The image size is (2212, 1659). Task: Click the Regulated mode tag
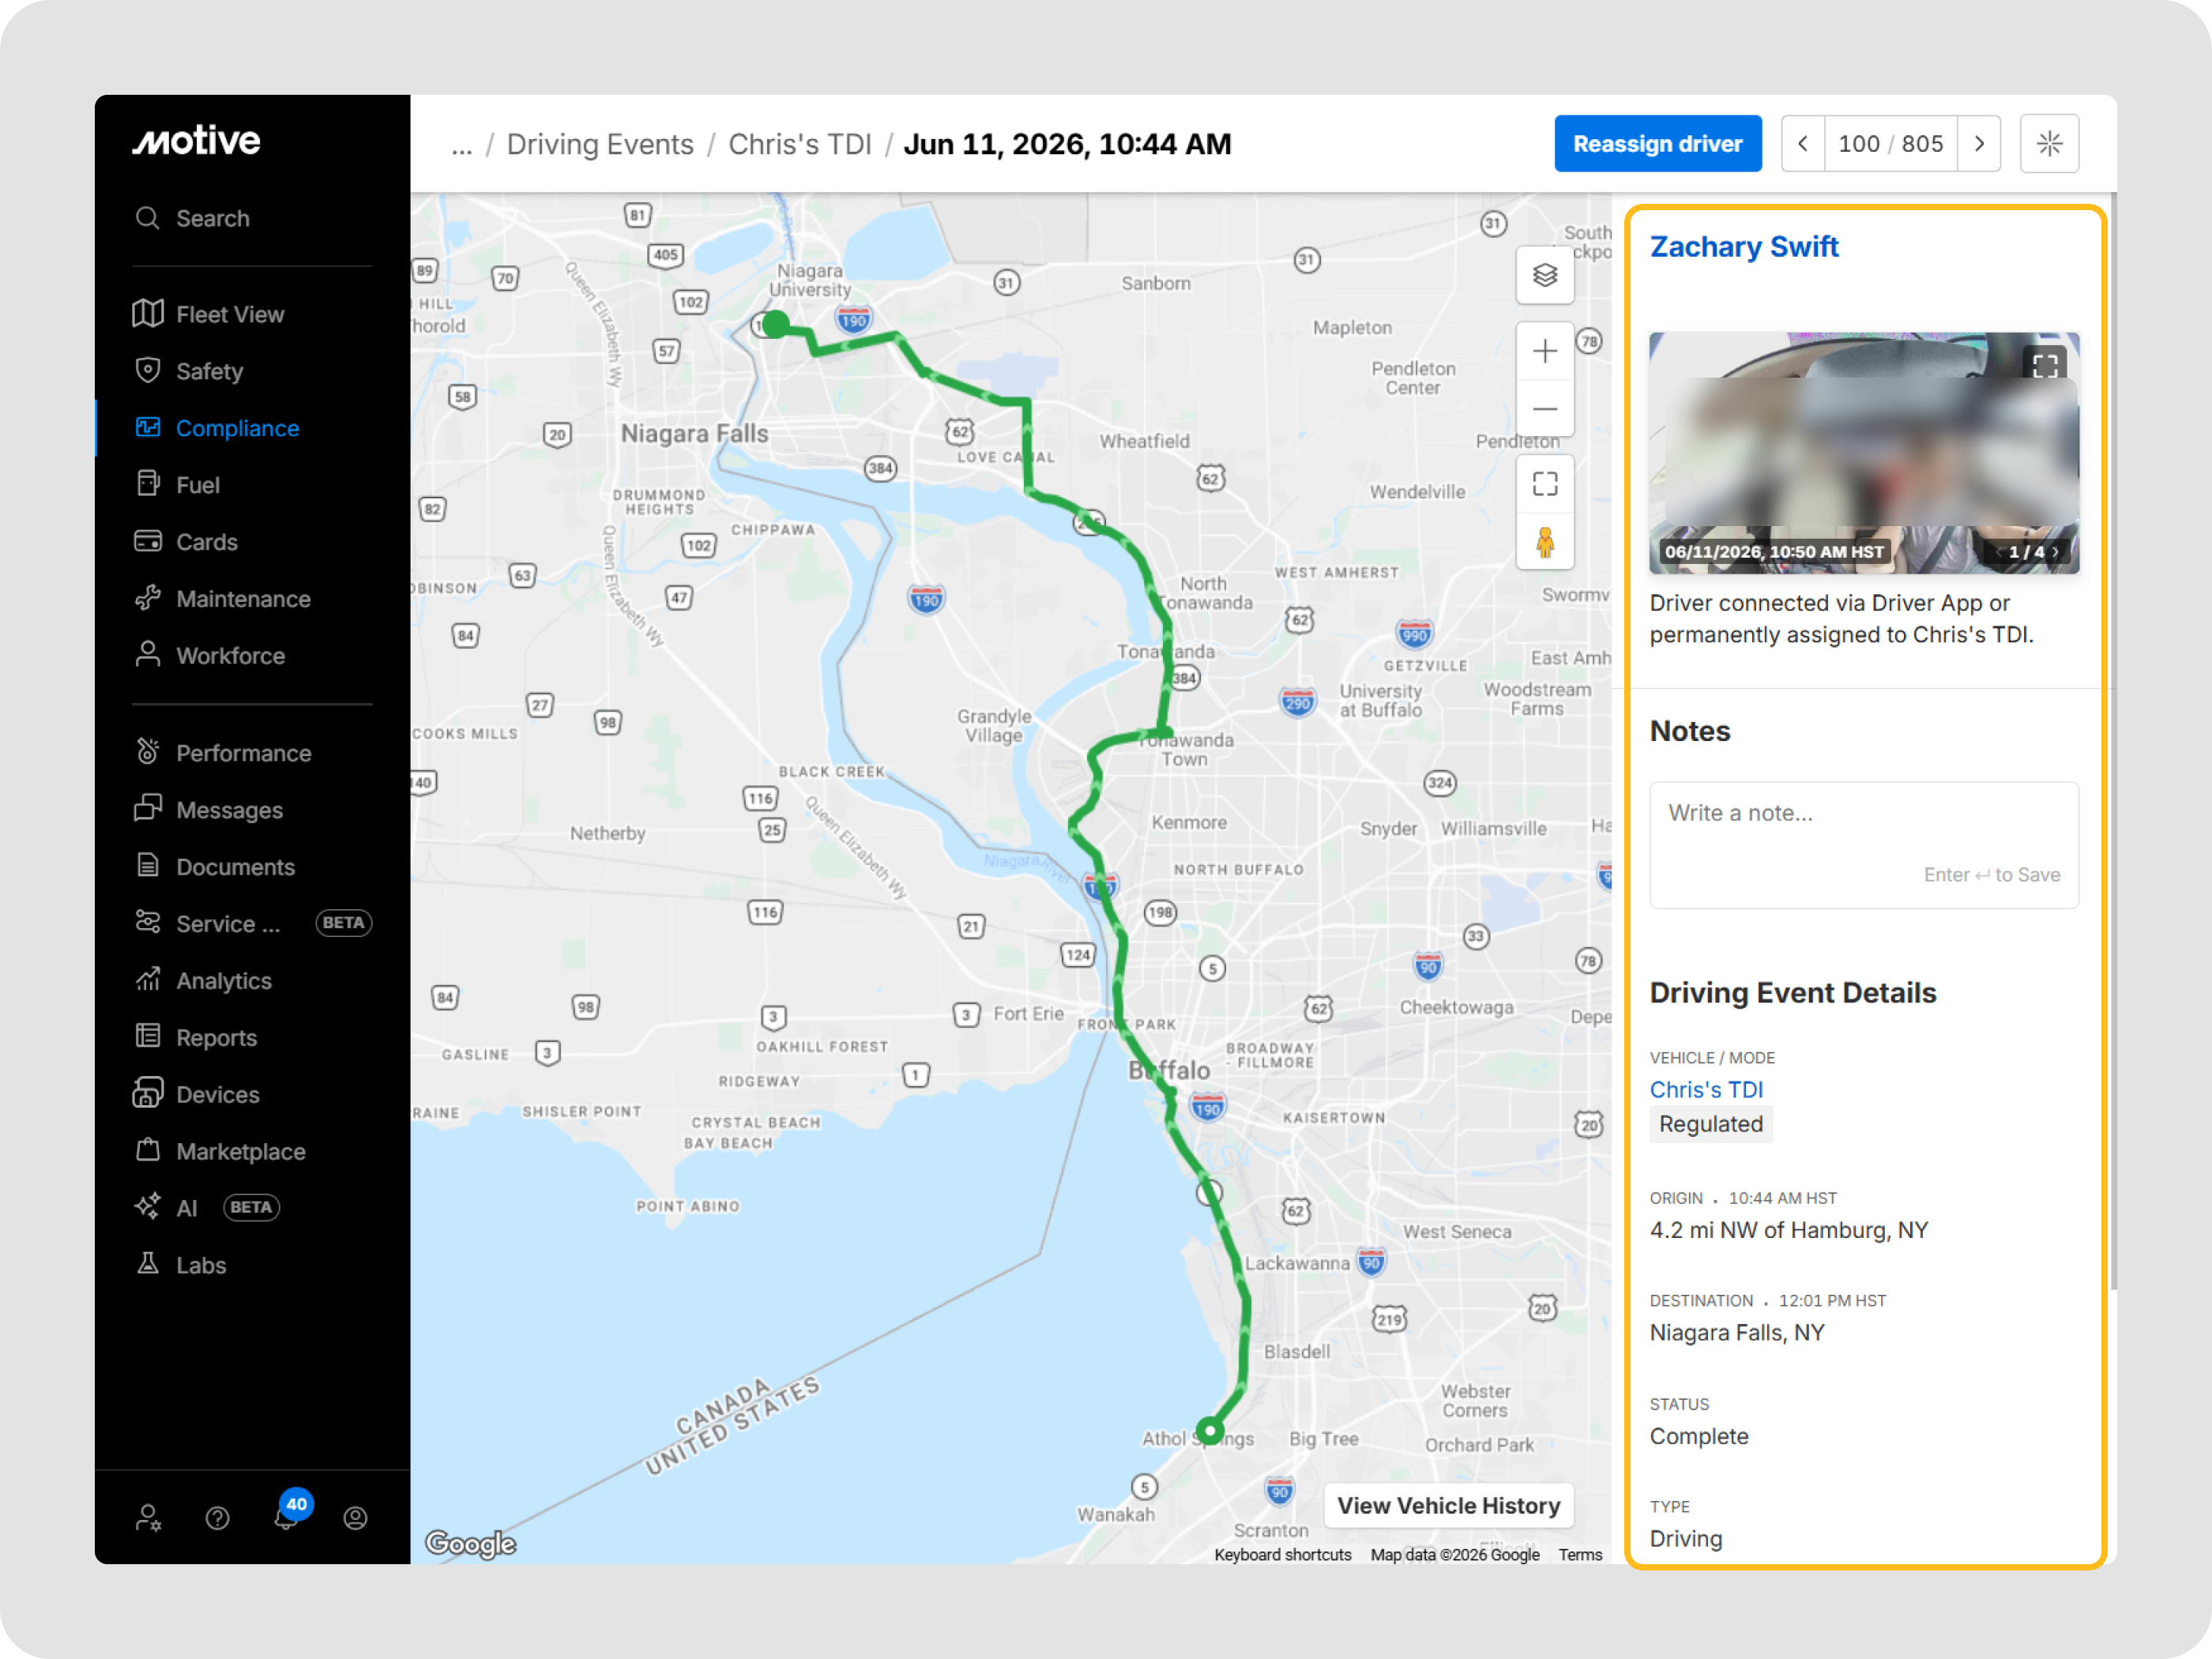pos(1711,1124)
